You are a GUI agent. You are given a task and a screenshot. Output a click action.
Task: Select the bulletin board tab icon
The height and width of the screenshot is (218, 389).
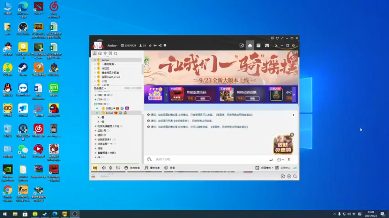(x=110, y=53)
